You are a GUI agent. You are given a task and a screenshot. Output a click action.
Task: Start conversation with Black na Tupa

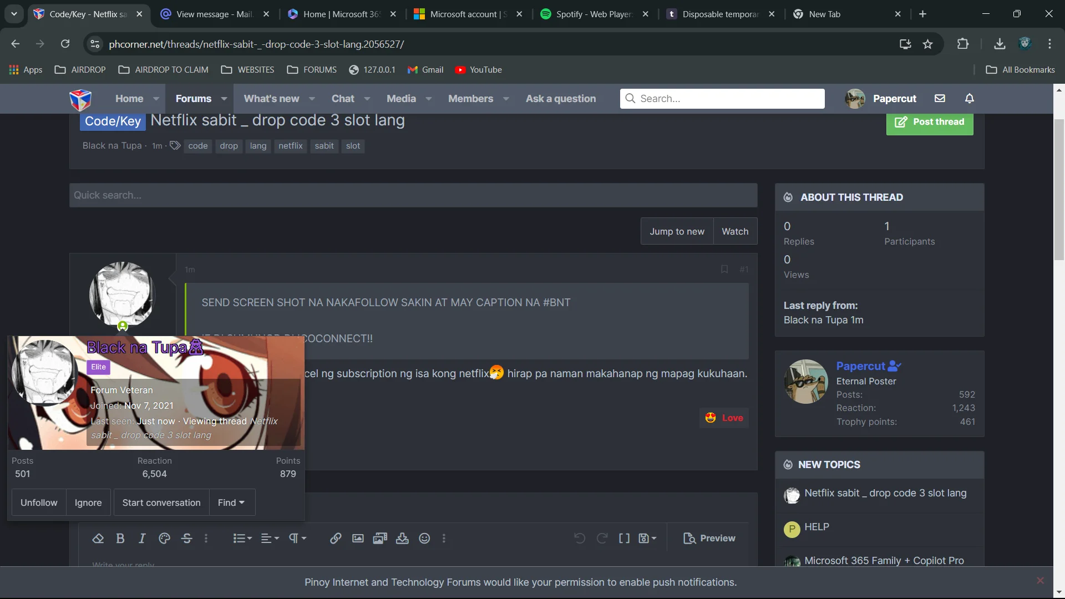tap(161, 502)
